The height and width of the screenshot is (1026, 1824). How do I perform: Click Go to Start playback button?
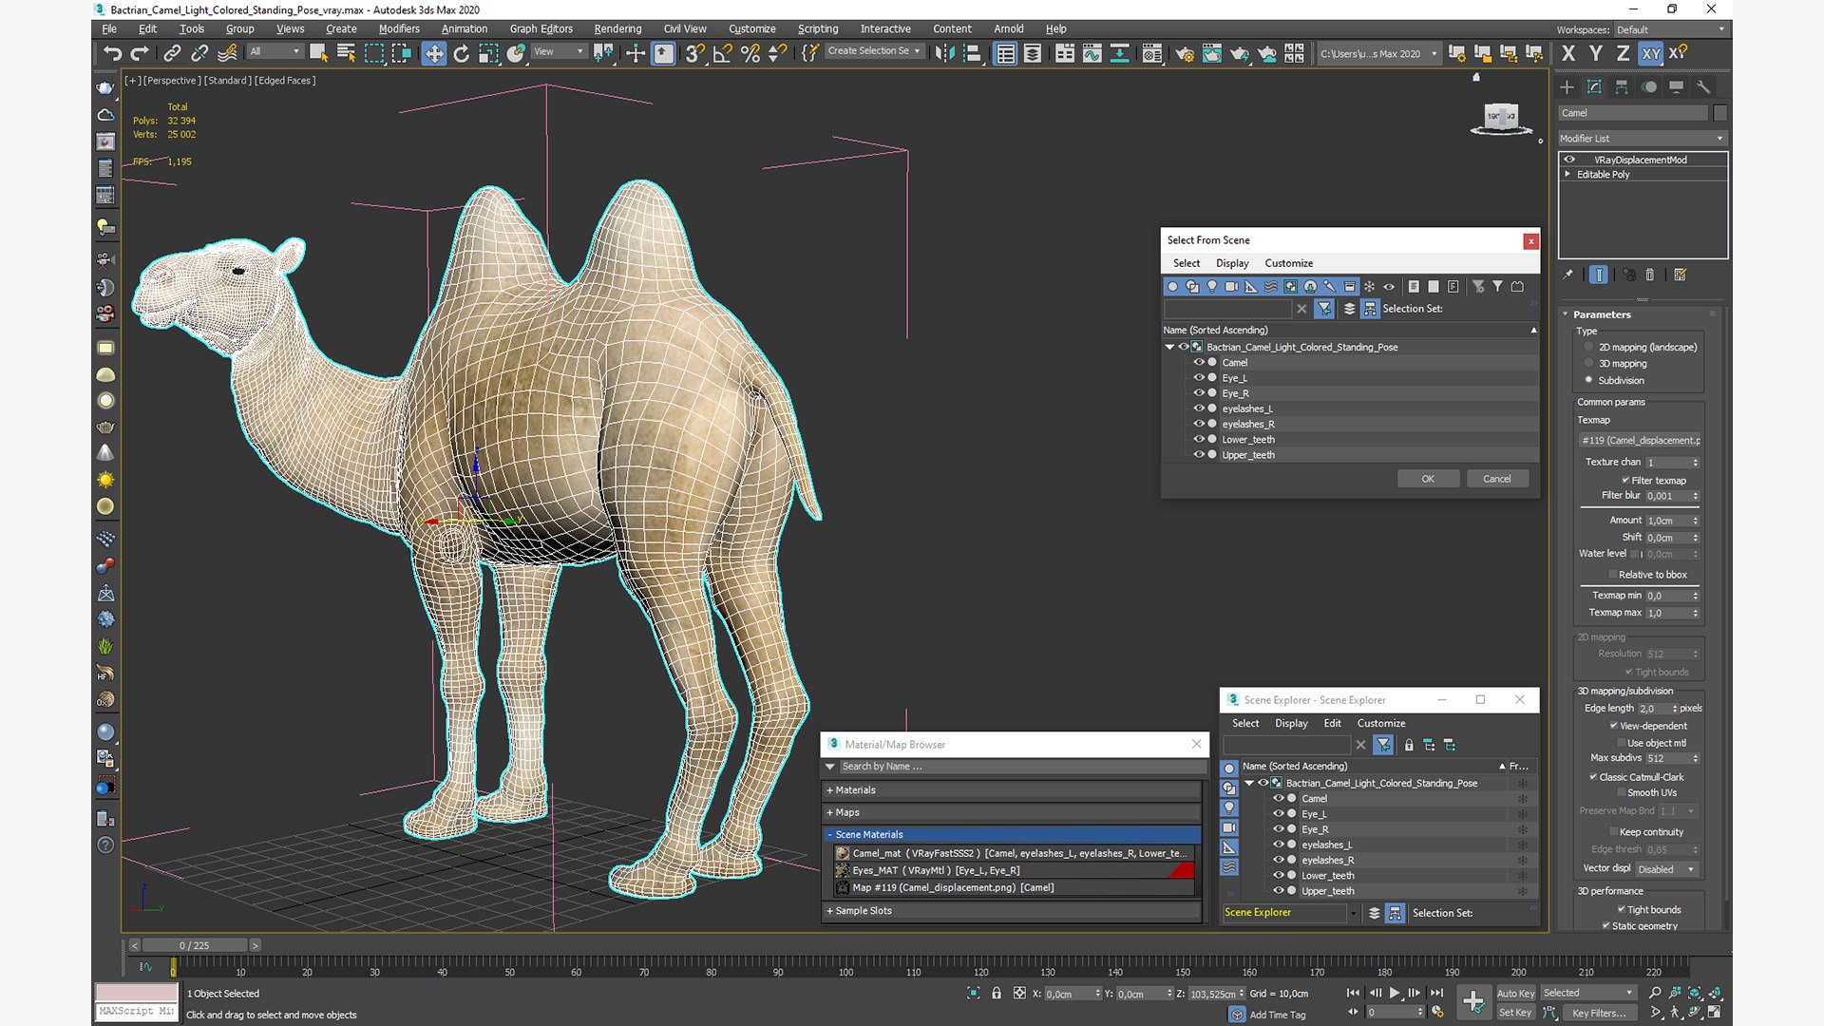click(x=1353, y=993)
